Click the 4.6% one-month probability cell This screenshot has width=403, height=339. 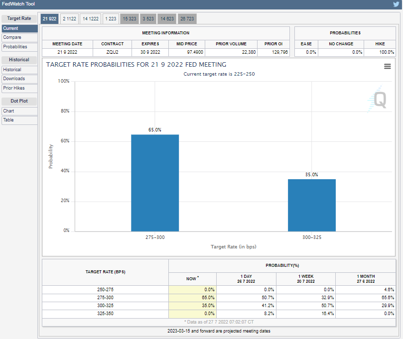coord(366,290)
